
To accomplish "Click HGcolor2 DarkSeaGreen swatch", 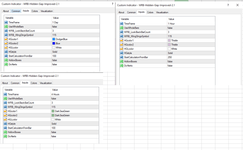I will 53,116.
